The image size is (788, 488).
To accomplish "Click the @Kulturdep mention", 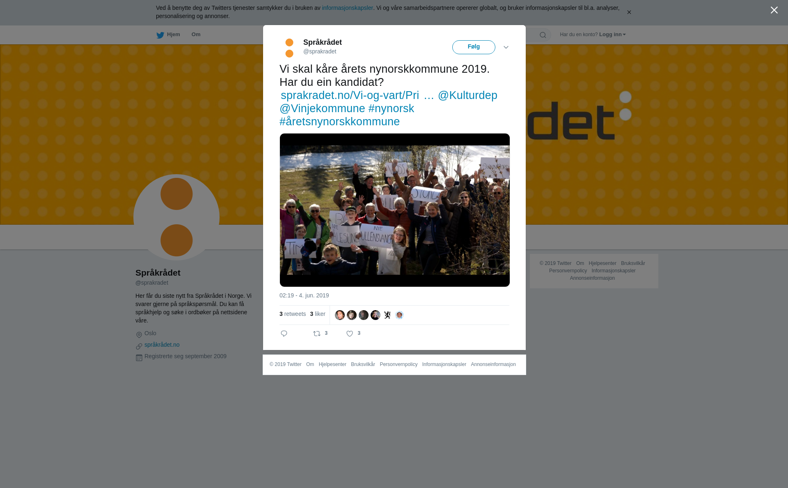I will (467, 95).
